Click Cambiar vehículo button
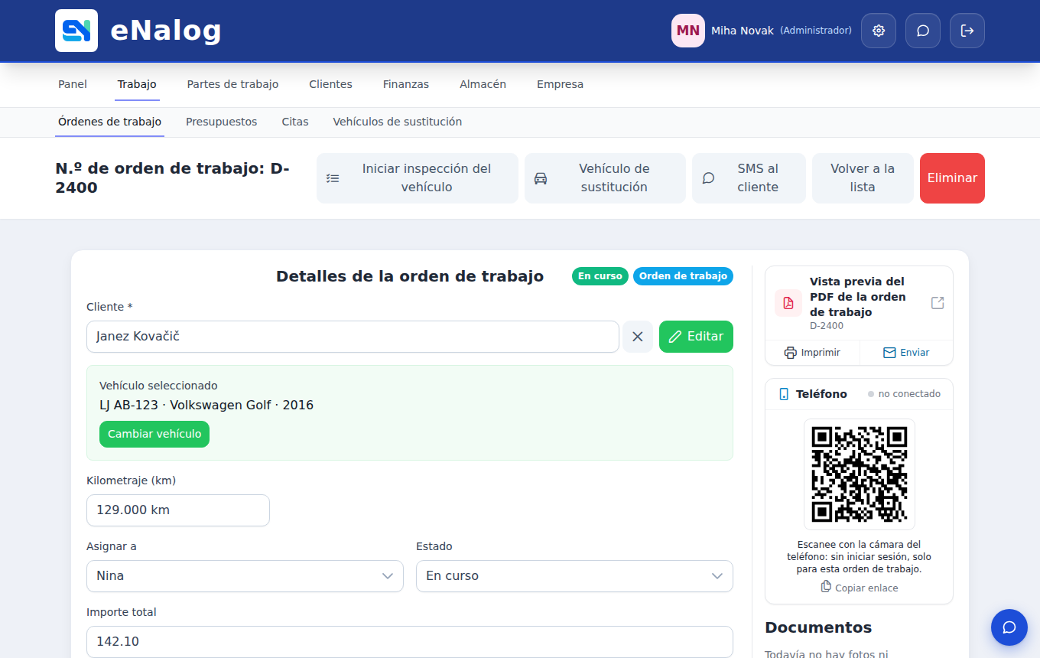 [154, 434]
